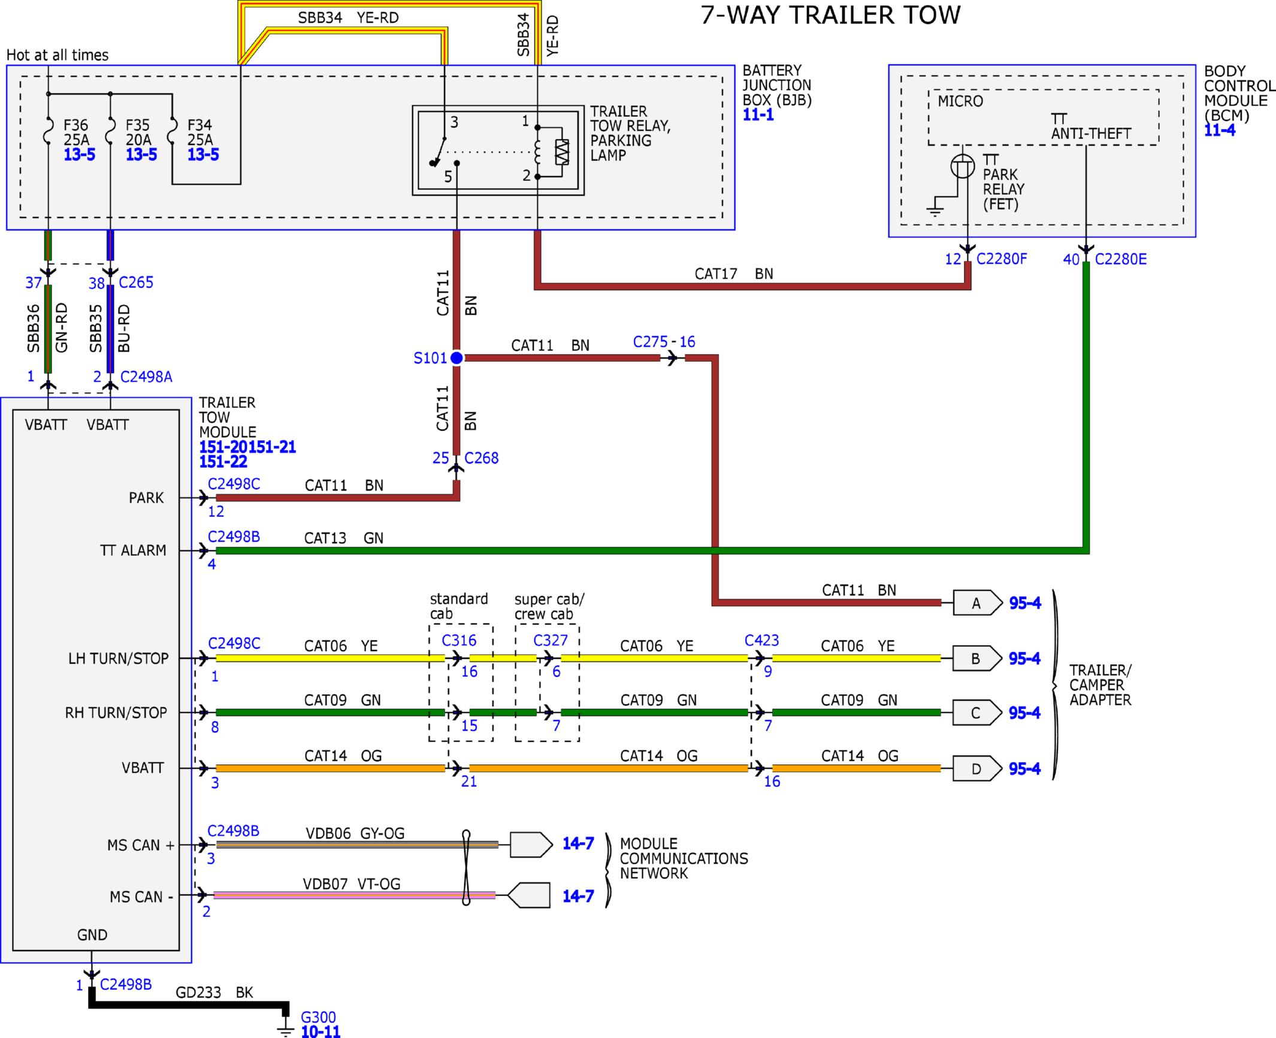Viewport: 1276px width, 1038px height.
Task: Click the "CAT17 BN" wire label
Action: click(734, 274)
